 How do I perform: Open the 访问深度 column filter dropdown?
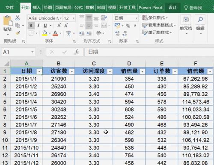tap(110, 71)
